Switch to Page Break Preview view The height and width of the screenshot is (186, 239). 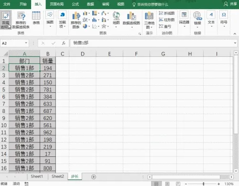[178, 184]
